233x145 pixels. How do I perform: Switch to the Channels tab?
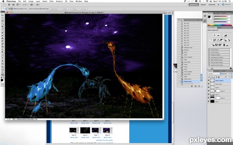[217, 71]
